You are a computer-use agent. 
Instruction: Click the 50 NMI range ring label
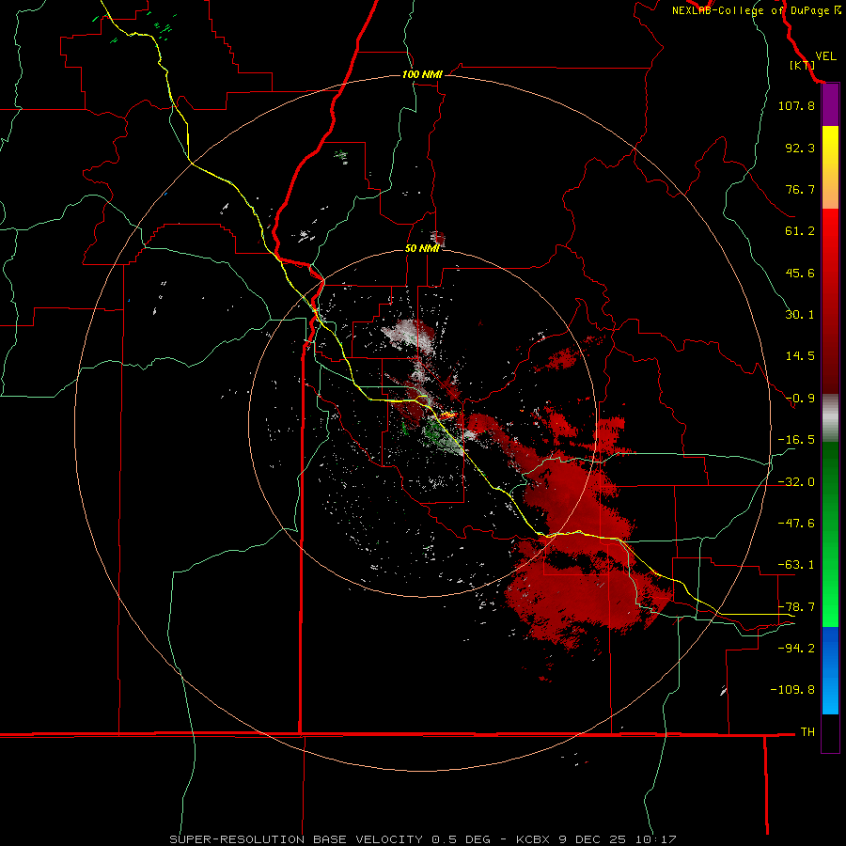coord(422,249)
